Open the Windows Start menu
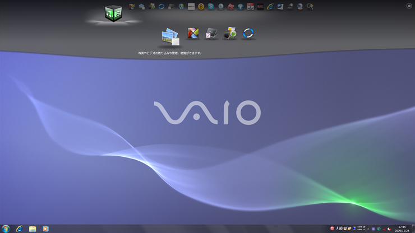Image resolution: width=415 pixels, height=233 pixels. [x=6, y=229]
